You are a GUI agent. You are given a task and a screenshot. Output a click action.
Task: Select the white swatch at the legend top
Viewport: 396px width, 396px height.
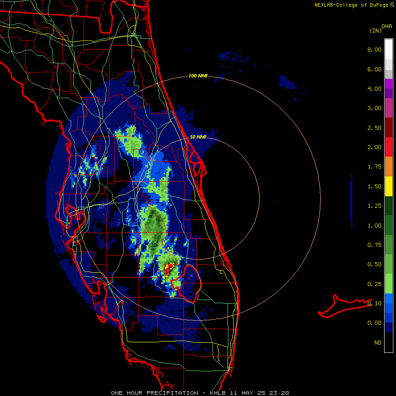(389, 49)
